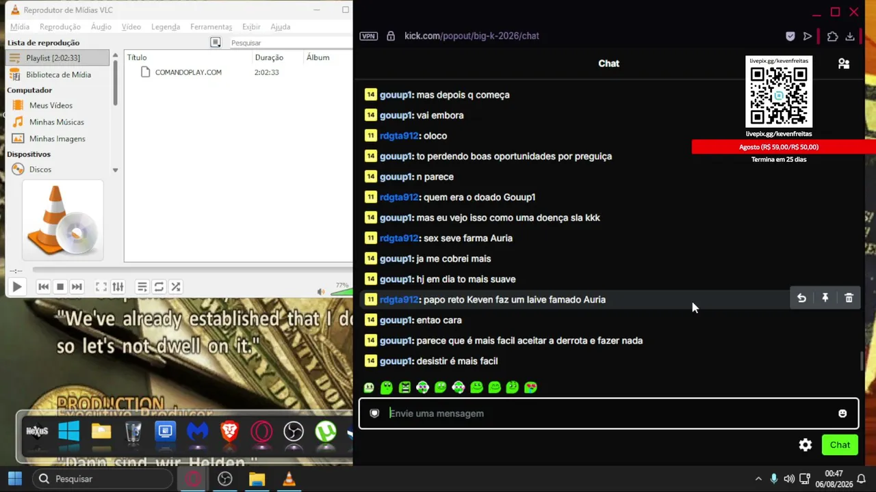Open VLC extended settings equalizer icon
The width and height of the screenshot is (876, 492).
[118, 287]
